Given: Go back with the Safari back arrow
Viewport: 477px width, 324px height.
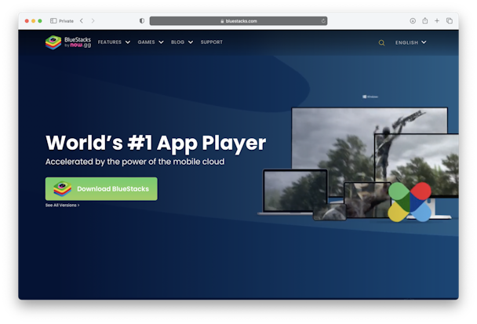Looking at the screenshot, I should [x=82, y=20].
